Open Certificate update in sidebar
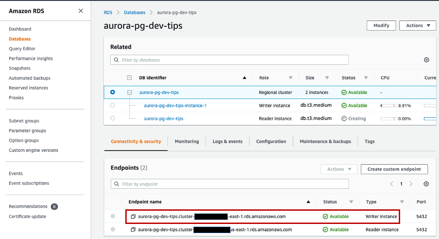439x239 pixels. click(x=27, y=216)
